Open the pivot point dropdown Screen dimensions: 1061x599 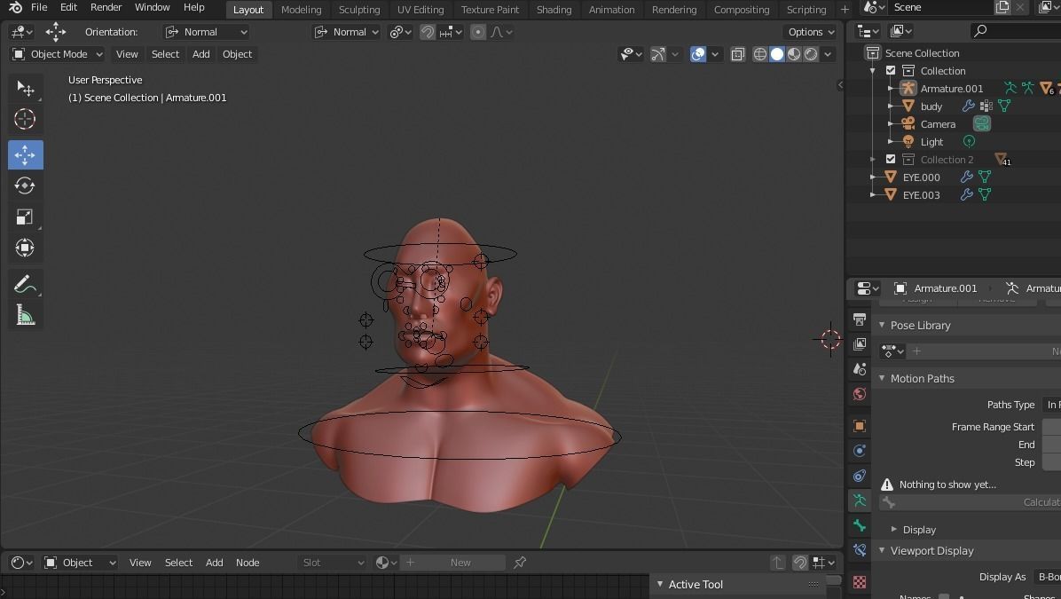[x=400, y=32]
